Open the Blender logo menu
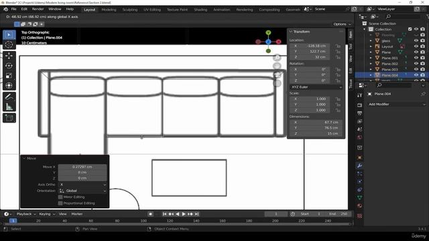The image size is (429, 241). tap(6, 9)
